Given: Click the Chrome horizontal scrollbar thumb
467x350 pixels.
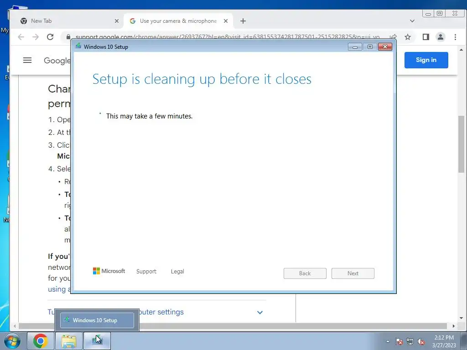Looking at the screenshot, I should [233, 326].
